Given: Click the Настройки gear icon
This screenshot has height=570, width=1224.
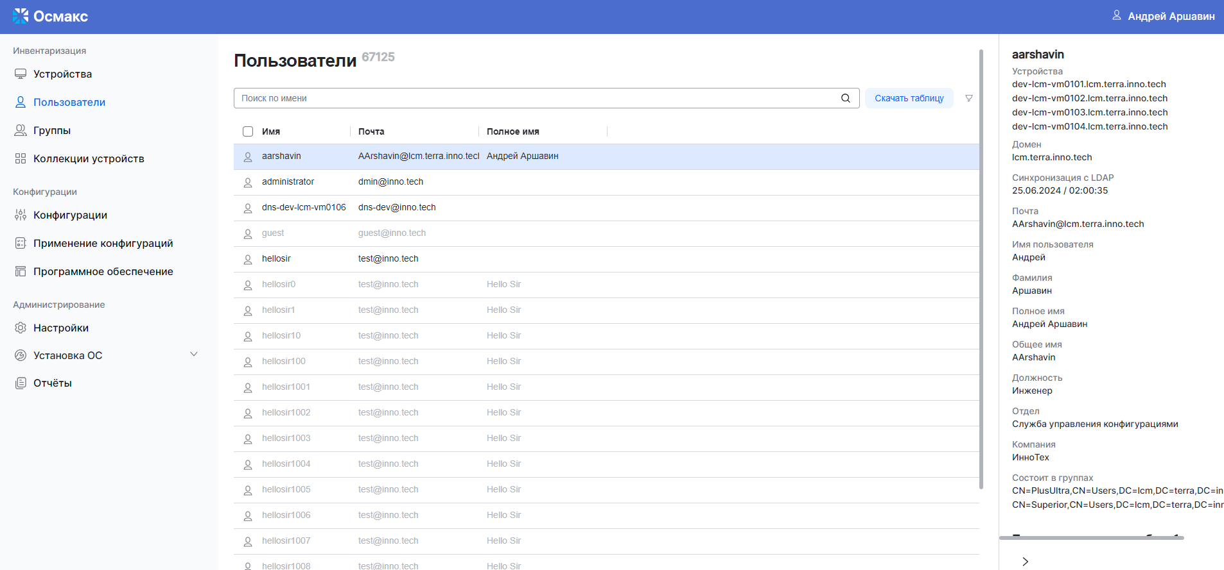Looking at the screenshot, I should tap(21, 328).
